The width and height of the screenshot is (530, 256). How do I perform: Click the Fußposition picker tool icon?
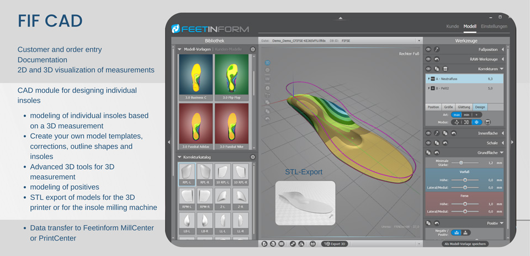tap(437, 49)
